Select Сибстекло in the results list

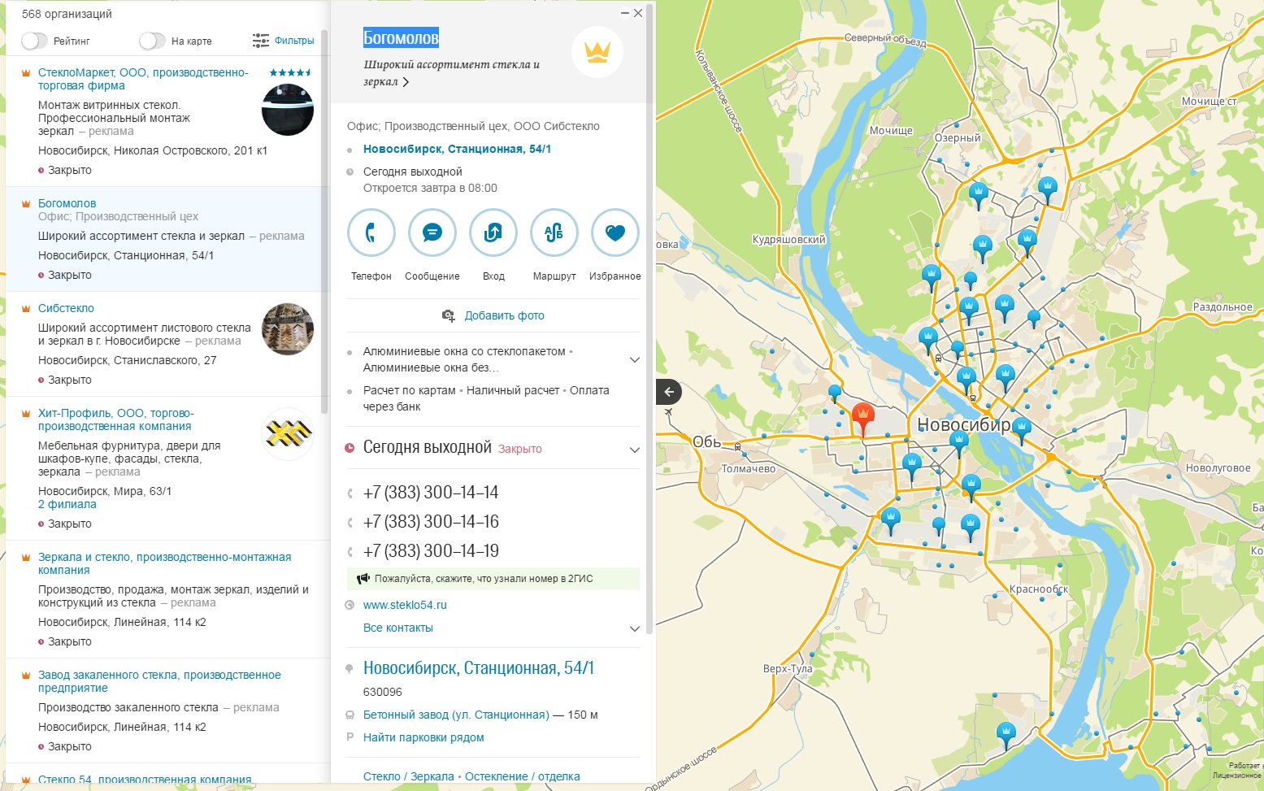pos(66,308)
